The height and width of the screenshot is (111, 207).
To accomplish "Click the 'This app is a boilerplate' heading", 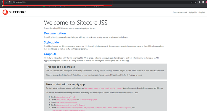I will [x=60, y=67].
